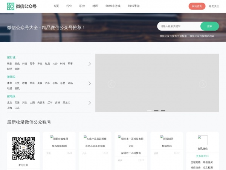Choose the 历史 tag
226x170 pixels.
click(17, 83)
